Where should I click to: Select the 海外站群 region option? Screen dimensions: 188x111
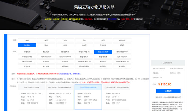click(122, 40)
